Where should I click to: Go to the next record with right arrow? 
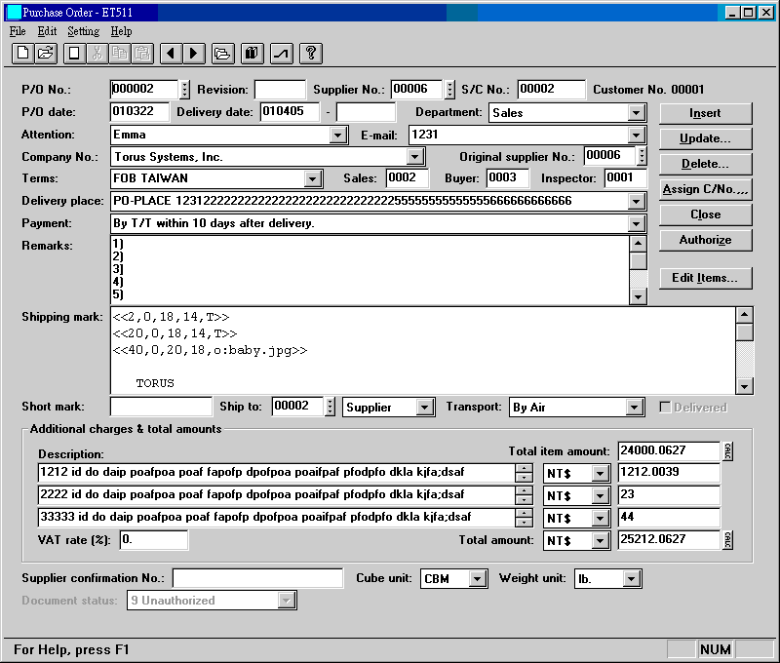click(x=194, y=54)
